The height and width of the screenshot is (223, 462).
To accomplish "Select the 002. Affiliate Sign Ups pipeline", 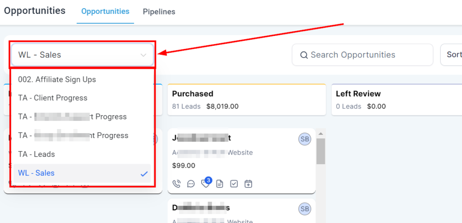I will 57,80.
